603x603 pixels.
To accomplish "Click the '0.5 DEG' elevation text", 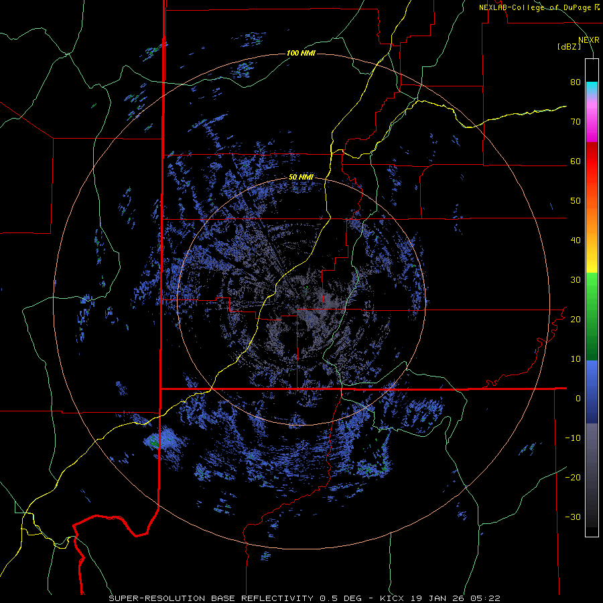I will (x=341, y=598).
